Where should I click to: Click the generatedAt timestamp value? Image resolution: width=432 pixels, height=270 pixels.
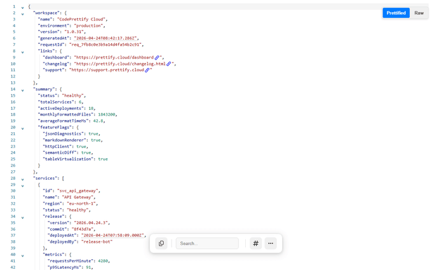point(106,38)
